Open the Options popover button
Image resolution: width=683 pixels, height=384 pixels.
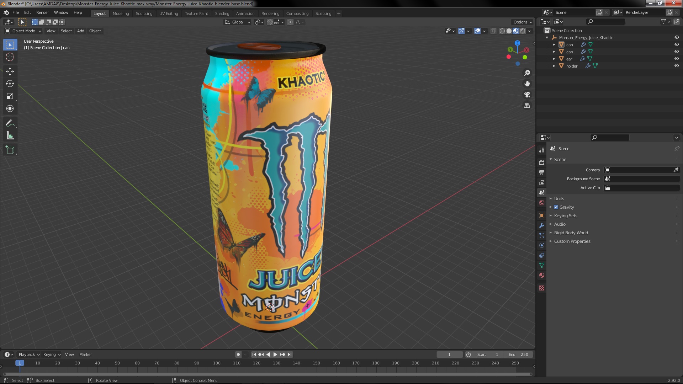click(x=523, y=22)
